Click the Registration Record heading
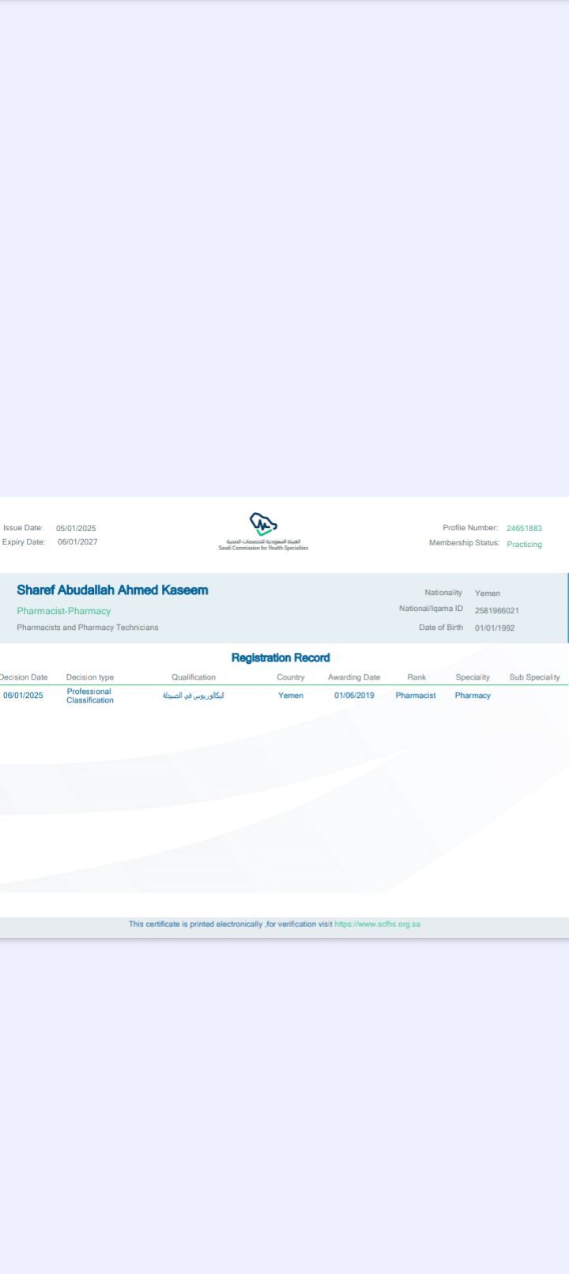 coord(281,658)
